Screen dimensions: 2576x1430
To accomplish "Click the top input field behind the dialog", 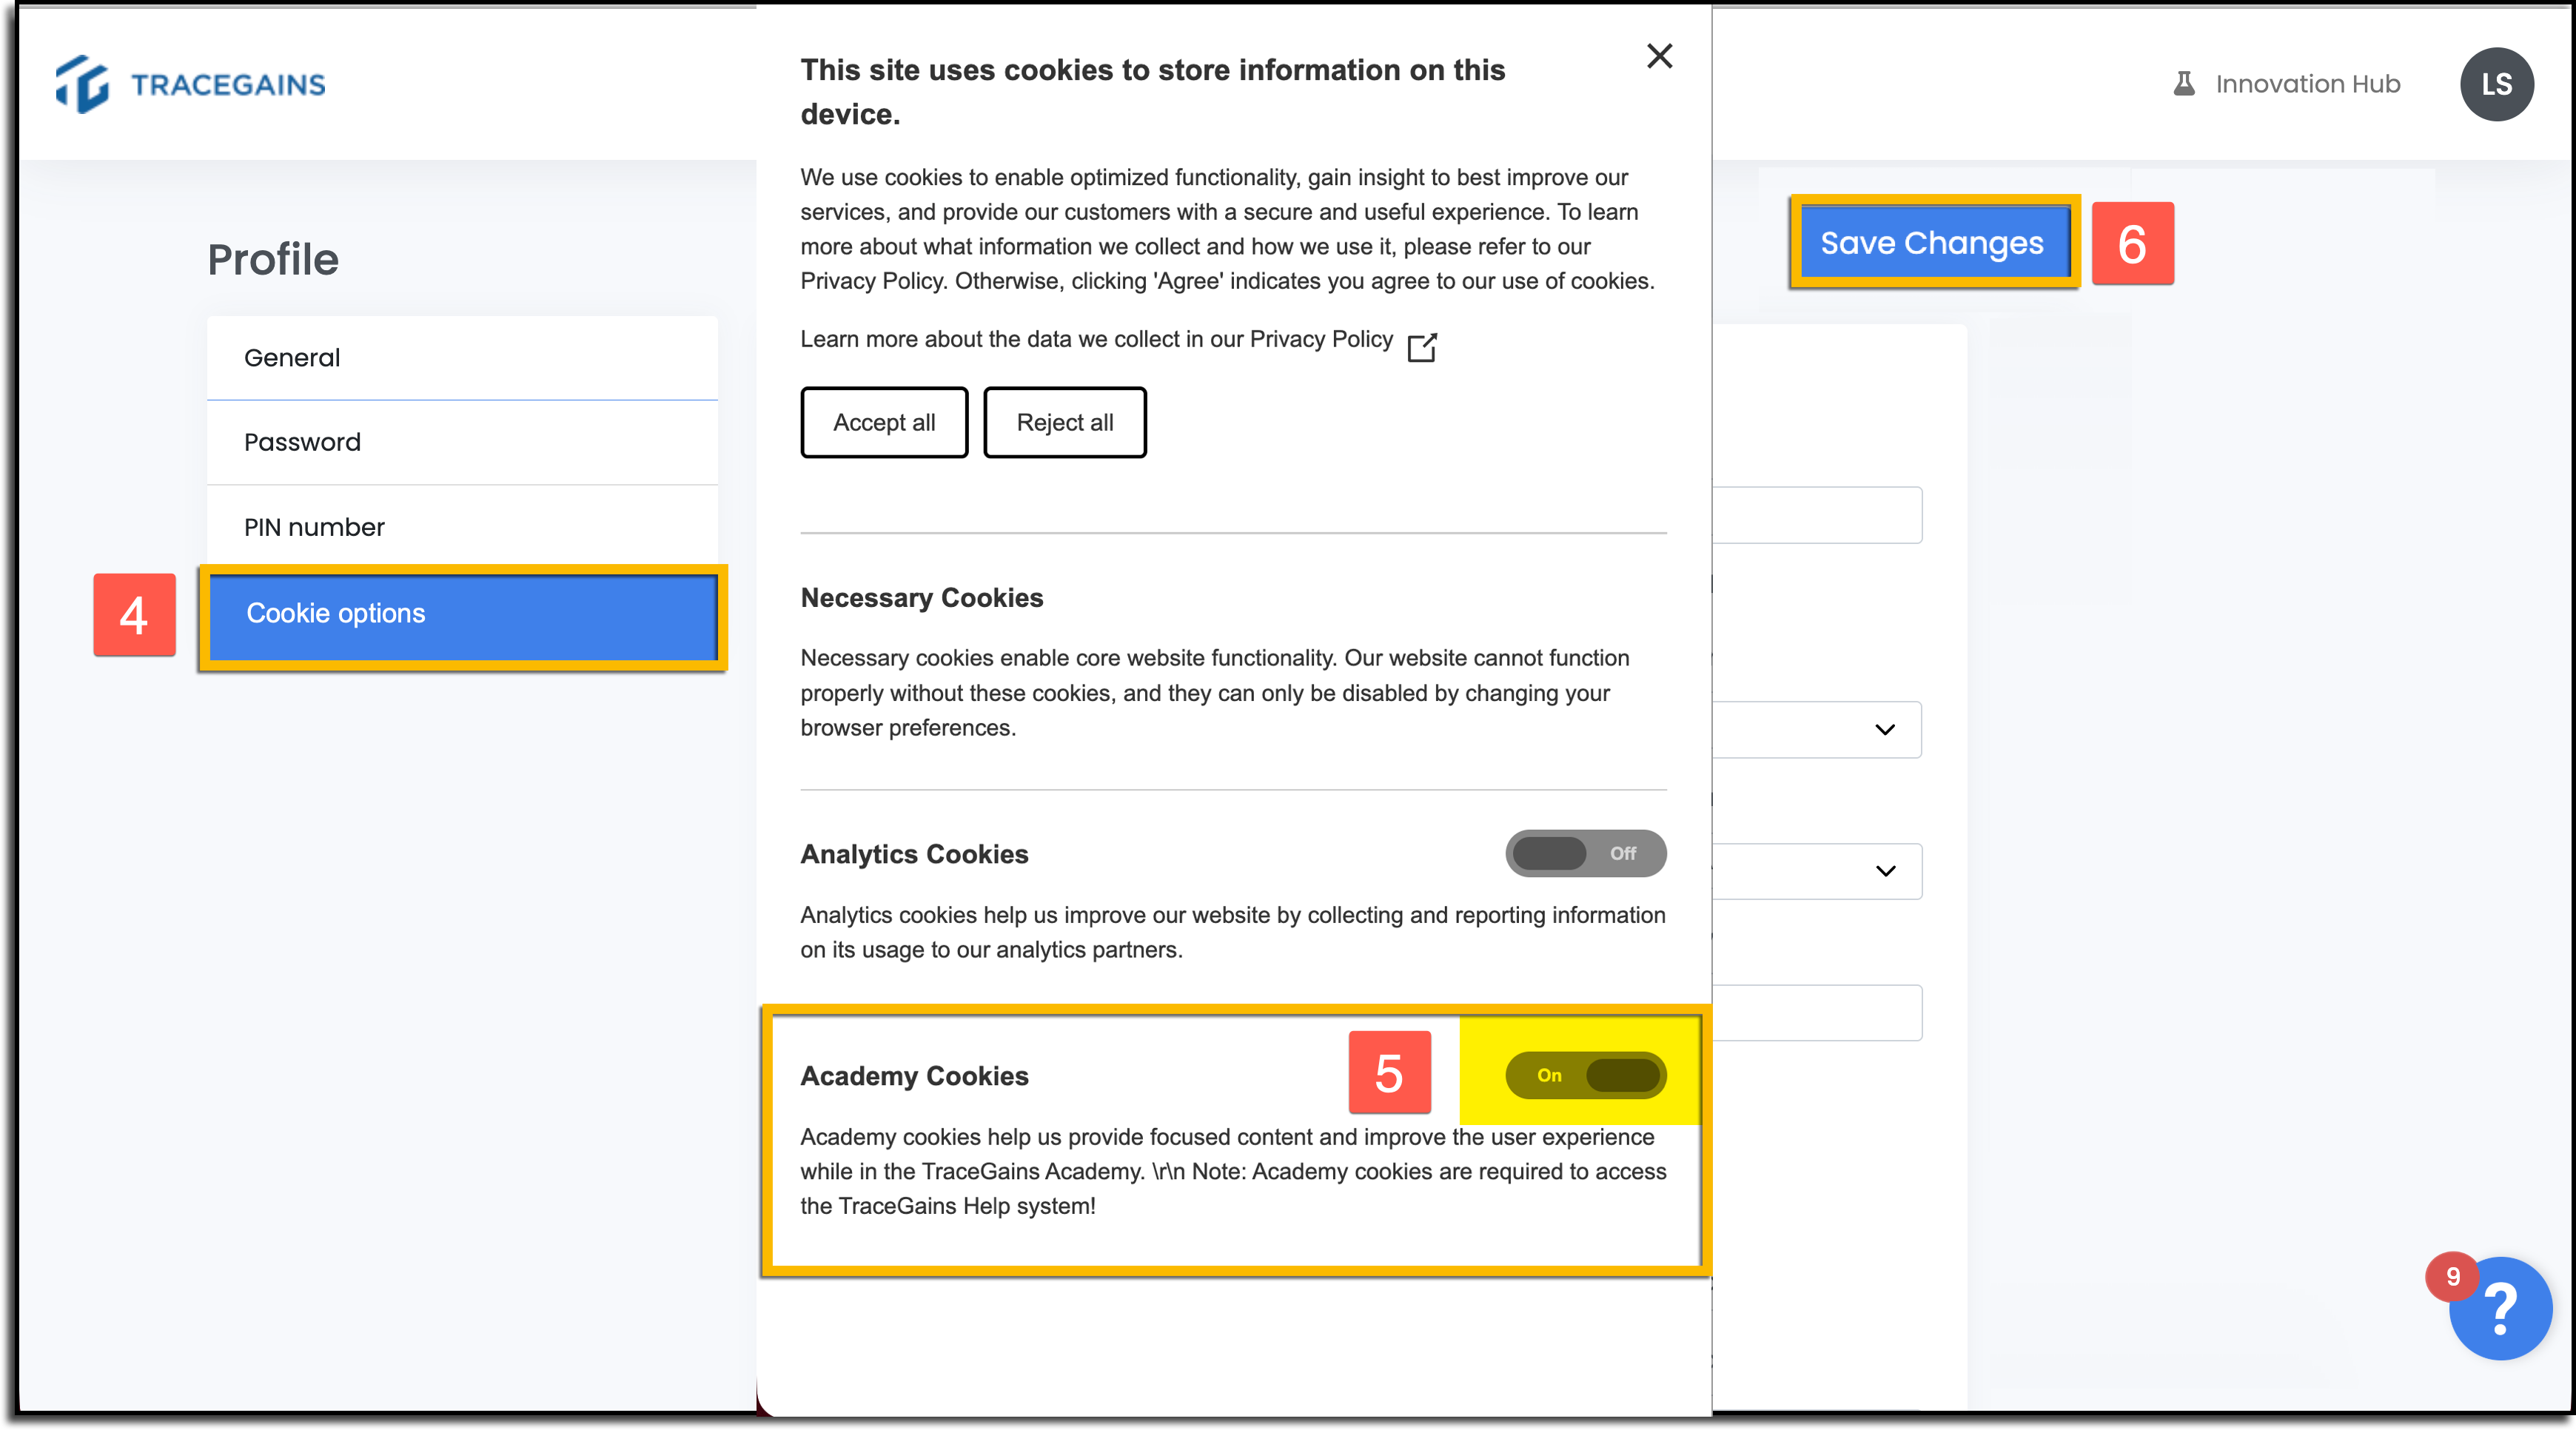I will coord(1817,515).
